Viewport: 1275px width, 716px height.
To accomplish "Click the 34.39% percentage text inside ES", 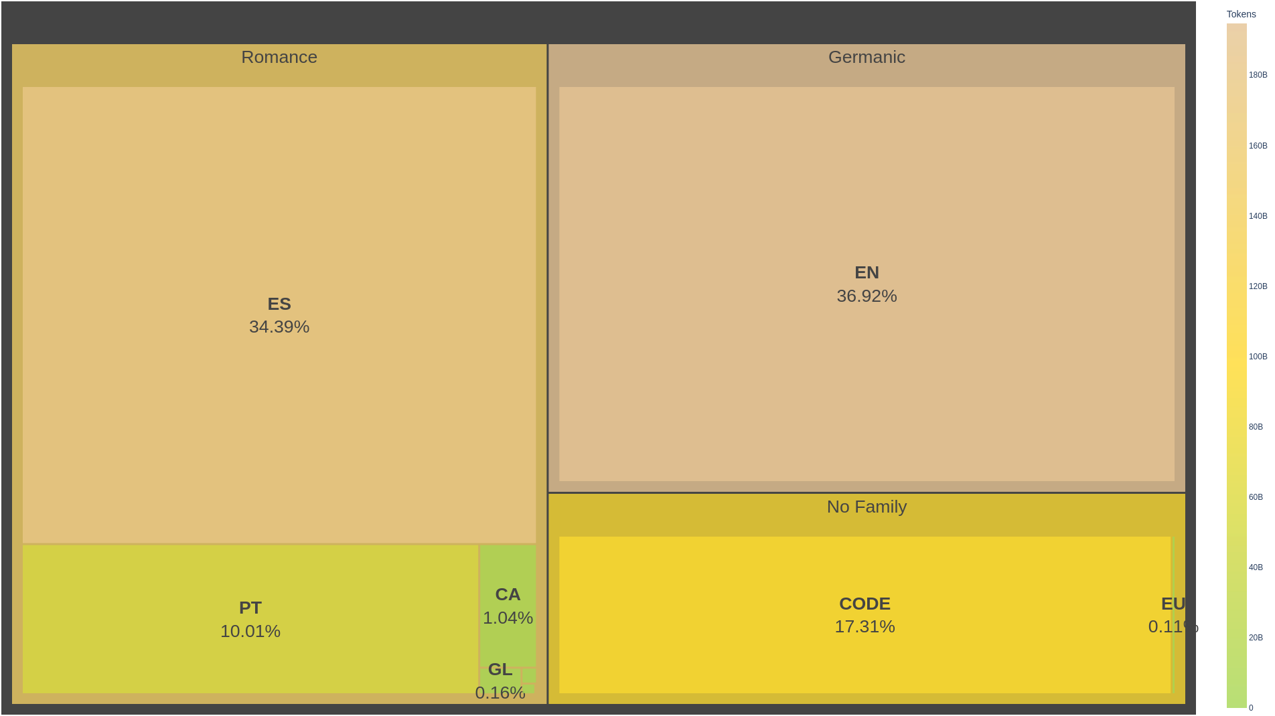I will coord(279,328).
